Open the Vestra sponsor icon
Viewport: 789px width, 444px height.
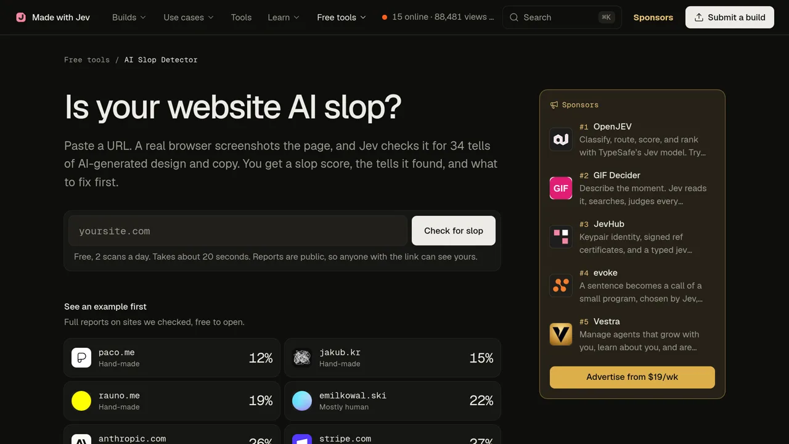(561, 334)
